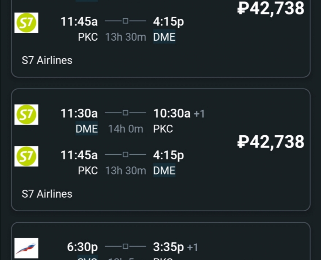The width and height of the screenshot is (321, 260).
Task: Click the S7 logo beside 11:30a departure
Action: pyautogui.click(x=26, y=114)
